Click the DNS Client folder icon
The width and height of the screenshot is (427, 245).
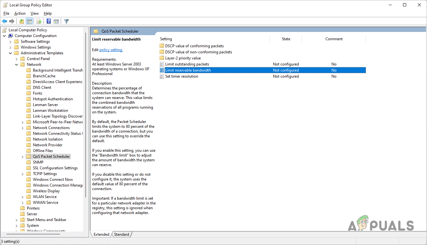(28, 88)
